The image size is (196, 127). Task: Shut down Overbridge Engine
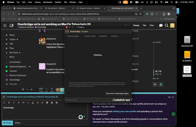[117, 94]
